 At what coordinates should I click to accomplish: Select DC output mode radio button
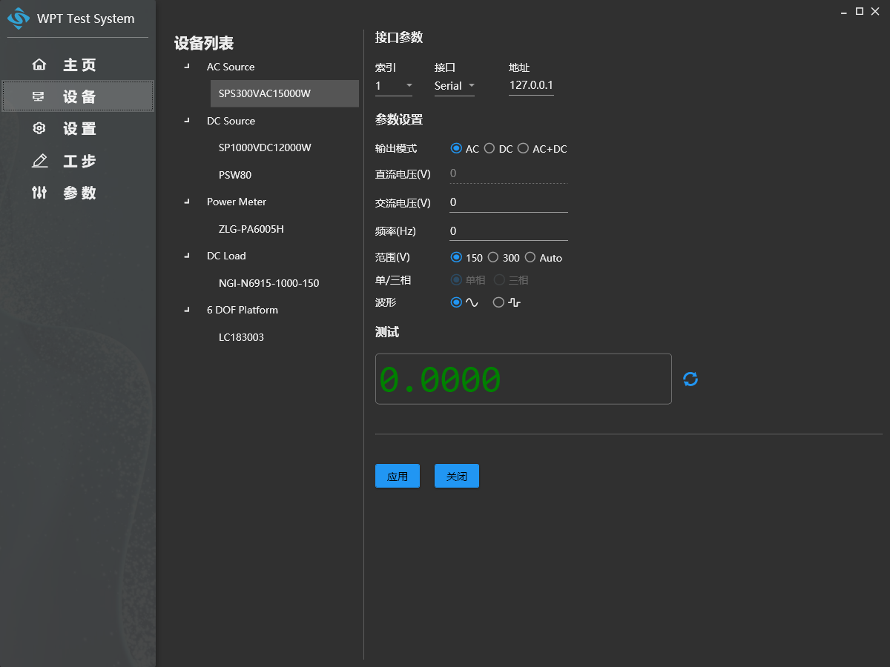(x=489, y=149)
